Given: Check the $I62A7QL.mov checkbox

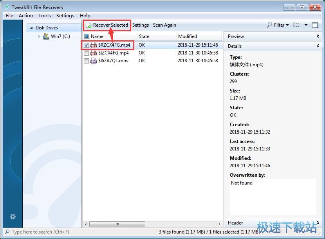Looking at the screenshot, I should tap(86, 61).
